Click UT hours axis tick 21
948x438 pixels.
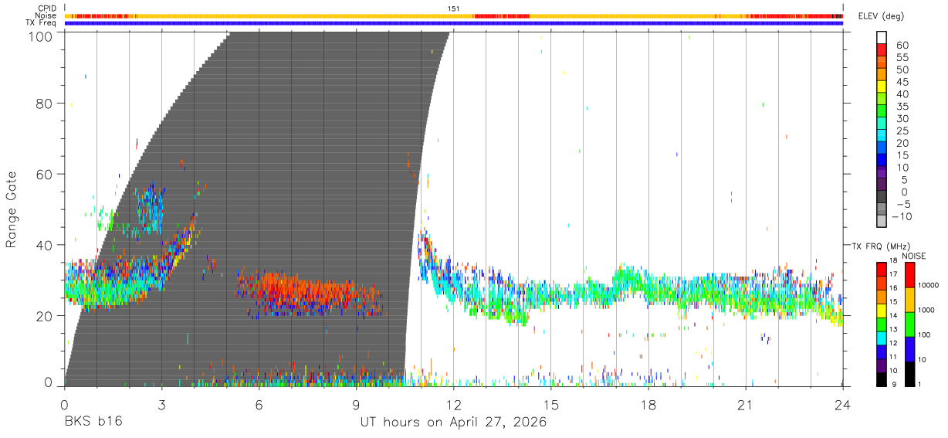[x=746, y=404]
